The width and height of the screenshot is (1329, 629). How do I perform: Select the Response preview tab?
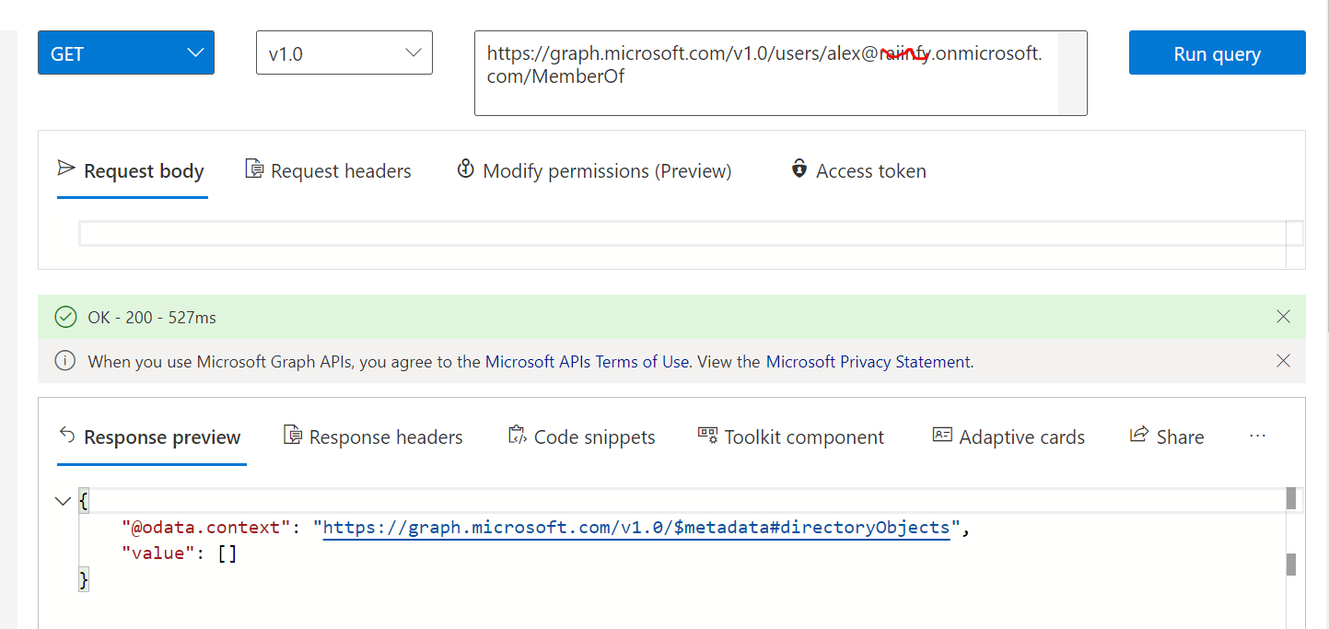coord(150,437)
